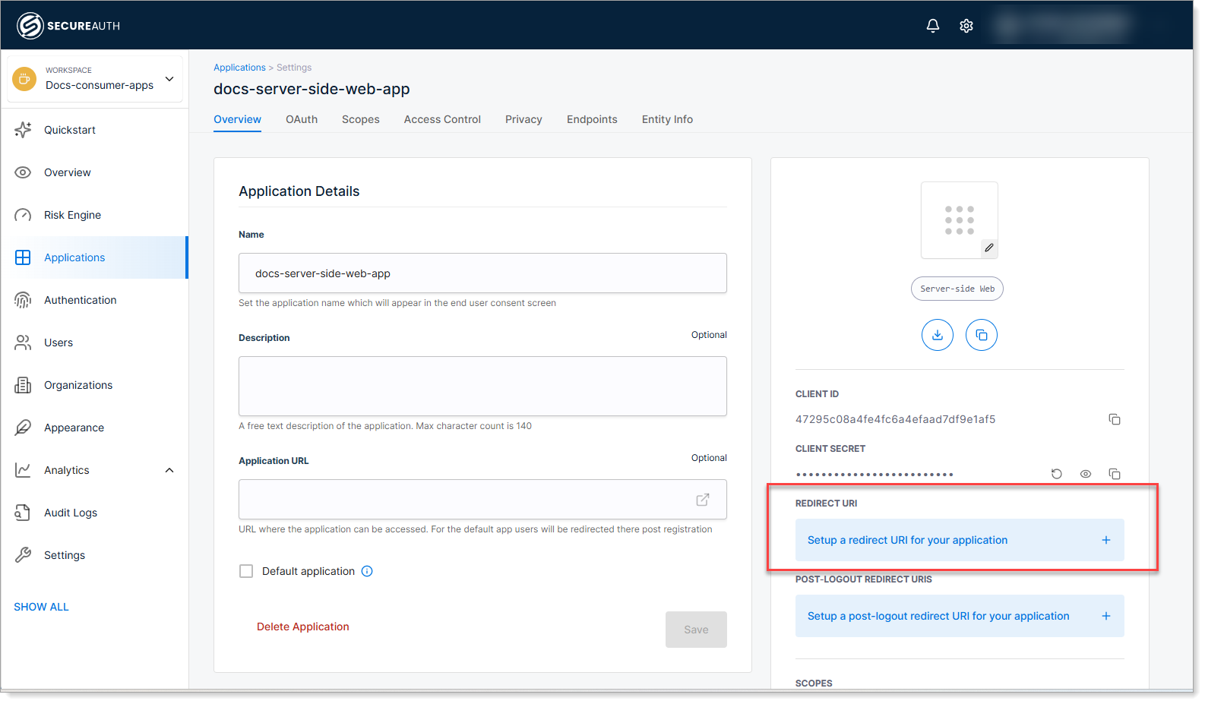Viewport: 1205px width, 704px height.
Task: Click the Settings wrench icon in sidebar
Action: (23, 555)
